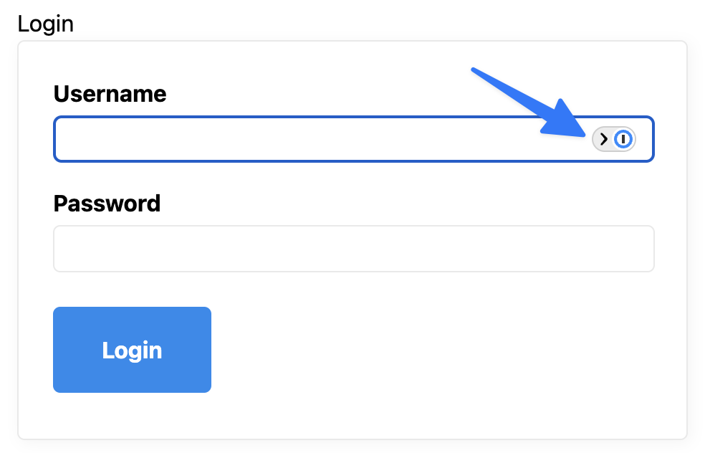
Task: Click the Password label text
Action: tap(107, 204)
